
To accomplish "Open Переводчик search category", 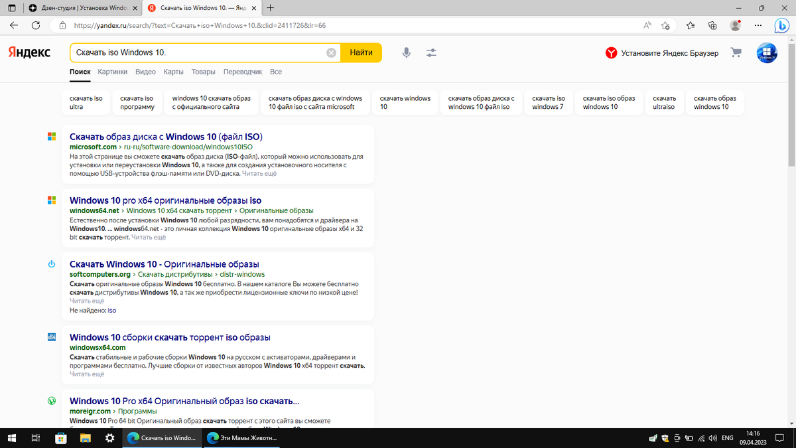I will coord(243,72).
